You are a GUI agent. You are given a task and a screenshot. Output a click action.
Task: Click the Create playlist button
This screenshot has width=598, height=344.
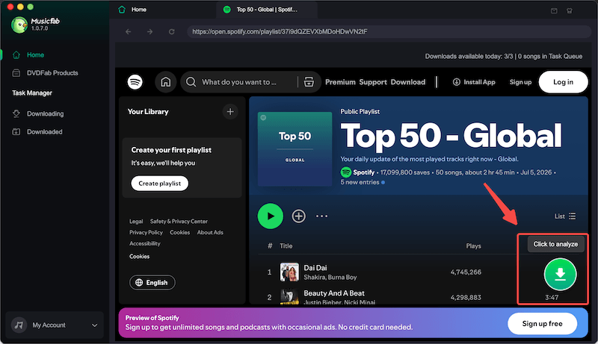159,184
